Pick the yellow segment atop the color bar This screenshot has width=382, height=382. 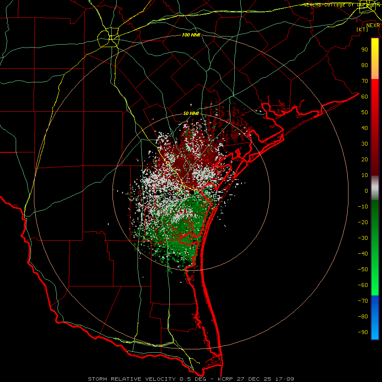tap(375, 58)
